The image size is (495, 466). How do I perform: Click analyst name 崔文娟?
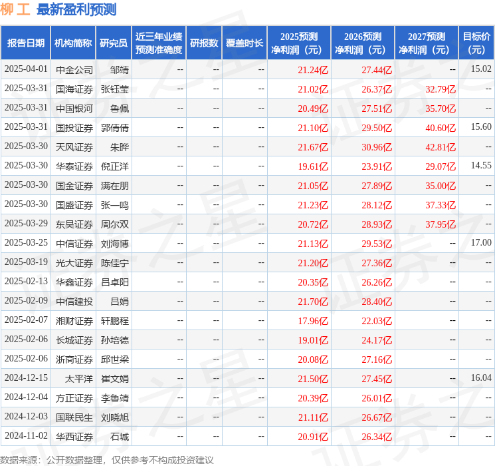115,379
